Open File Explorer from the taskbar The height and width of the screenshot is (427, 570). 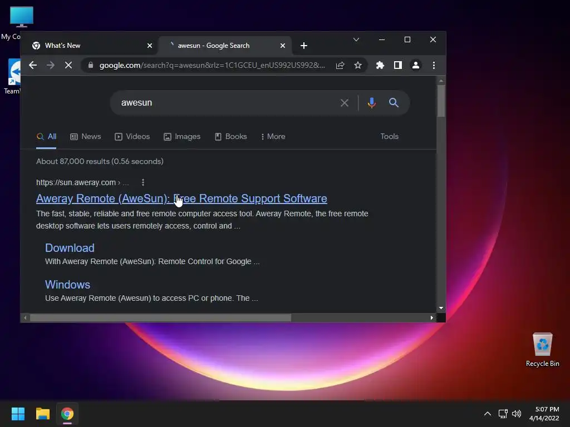[42, 414]
